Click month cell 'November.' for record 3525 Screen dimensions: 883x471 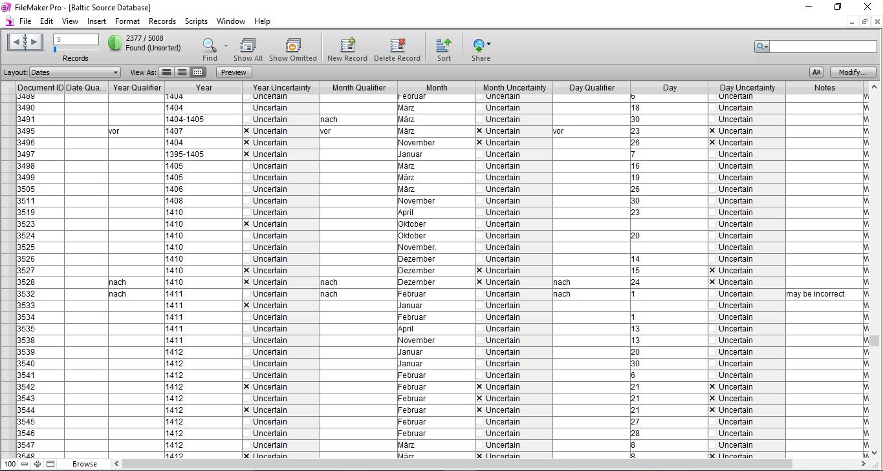436,247
